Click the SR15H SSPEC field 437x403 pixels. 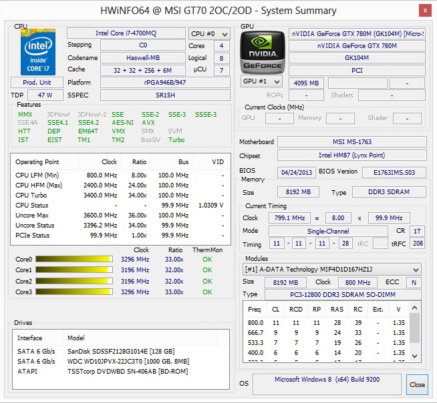(x=165, y=95)
